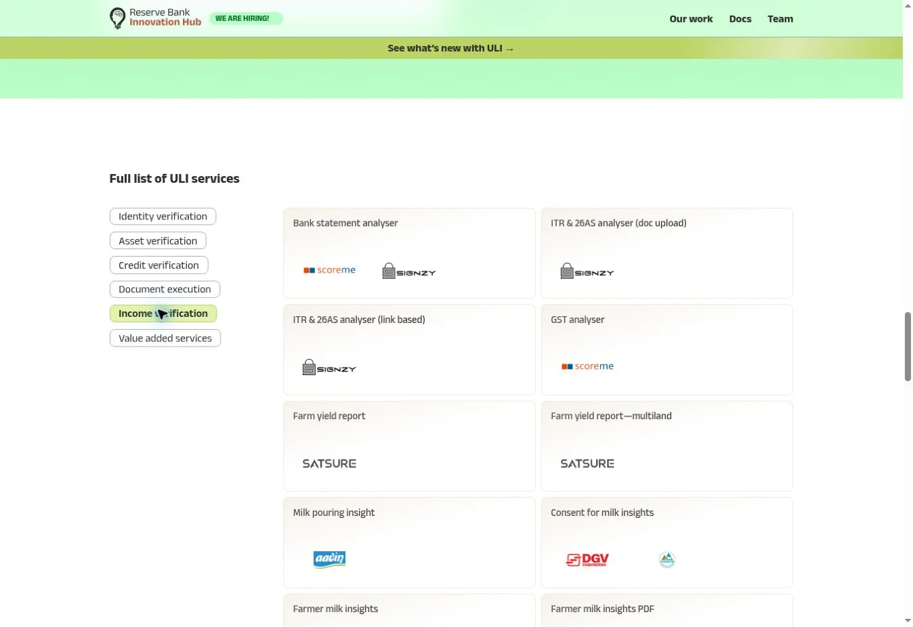Select the Credit verification filter

coord(158,265)
